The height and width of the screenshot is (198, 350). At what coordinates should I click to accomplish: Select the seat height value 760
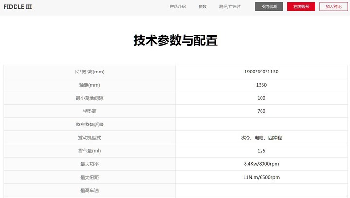tap(262, 111)
